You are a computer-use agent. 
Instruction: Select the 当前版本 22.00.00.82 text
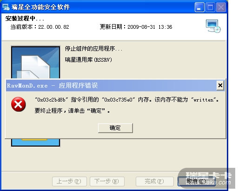coord(40,27)
